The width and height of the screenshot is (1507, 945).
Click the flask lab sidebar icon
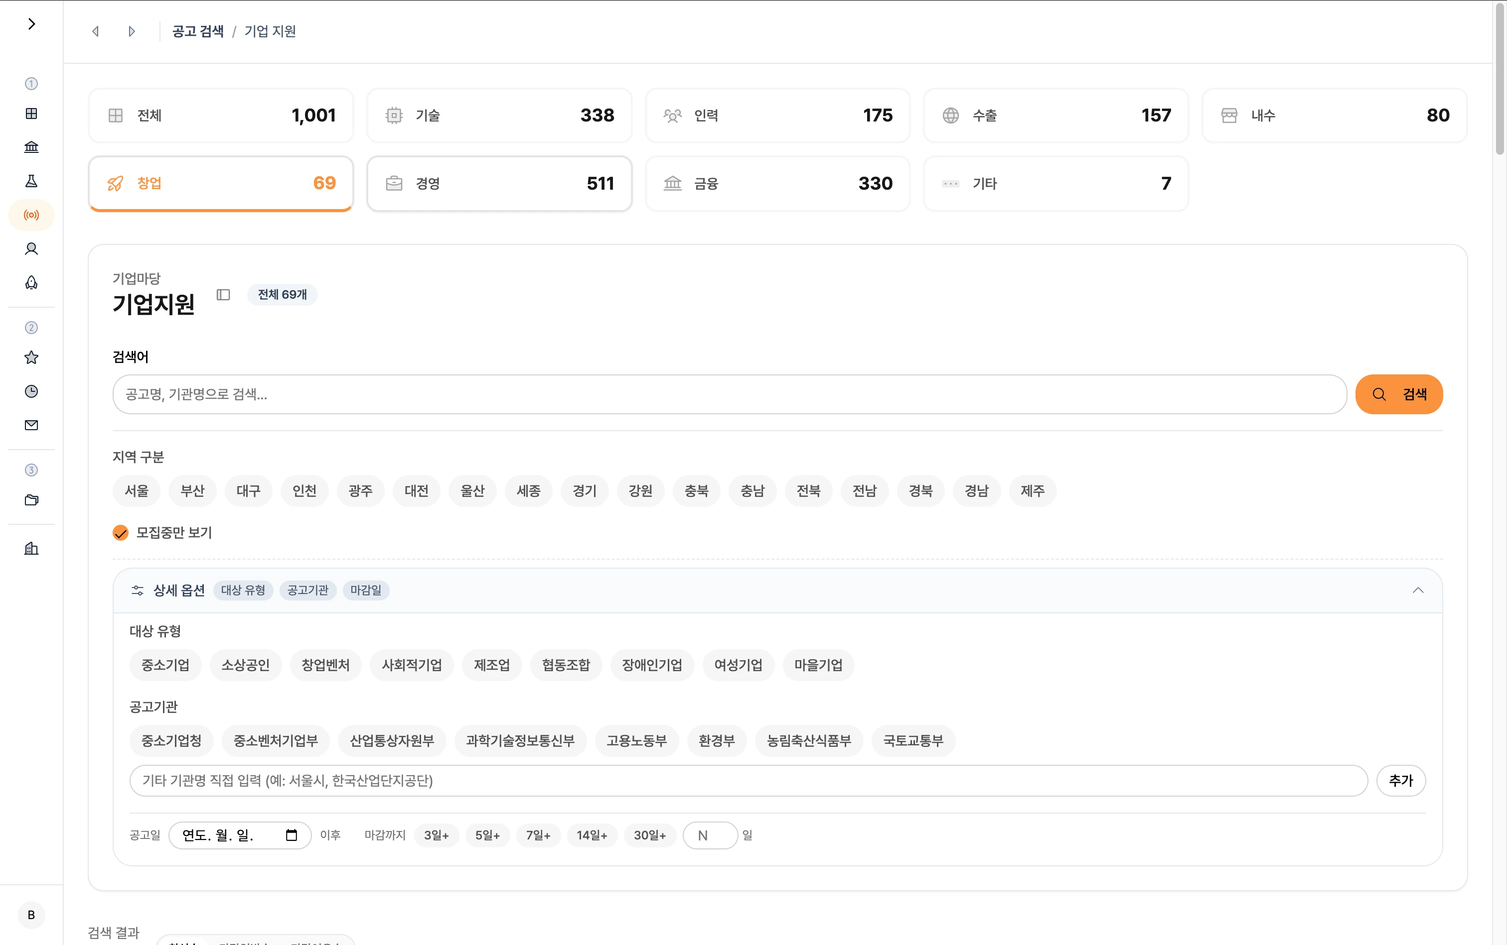31,181
